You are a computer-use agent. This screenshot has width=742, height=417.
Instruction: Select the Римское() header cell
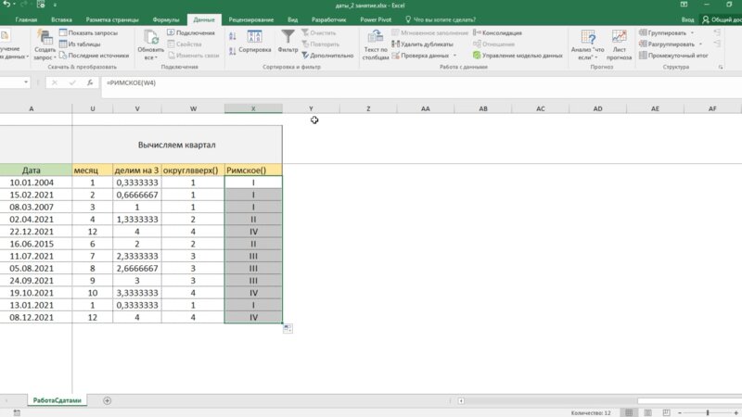253,171
